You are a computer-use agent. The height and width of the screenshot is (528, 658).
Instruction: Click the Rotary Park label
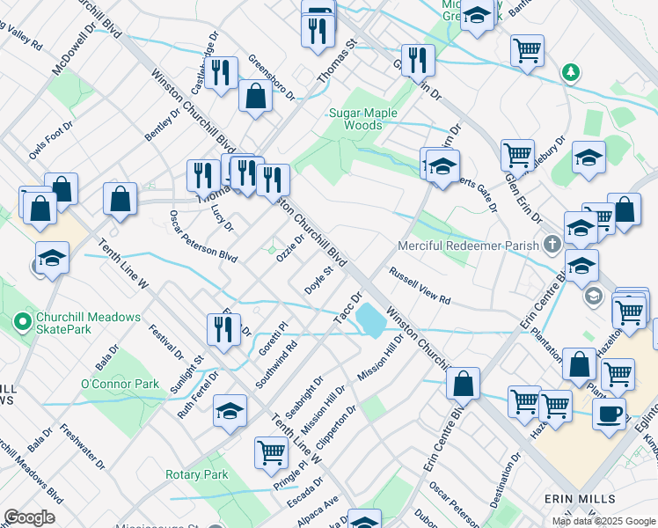196,474
